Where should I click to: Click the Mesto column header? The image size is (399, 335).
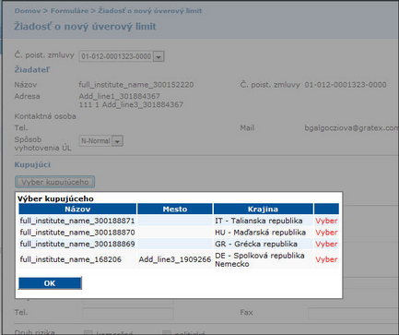point(175,209)
